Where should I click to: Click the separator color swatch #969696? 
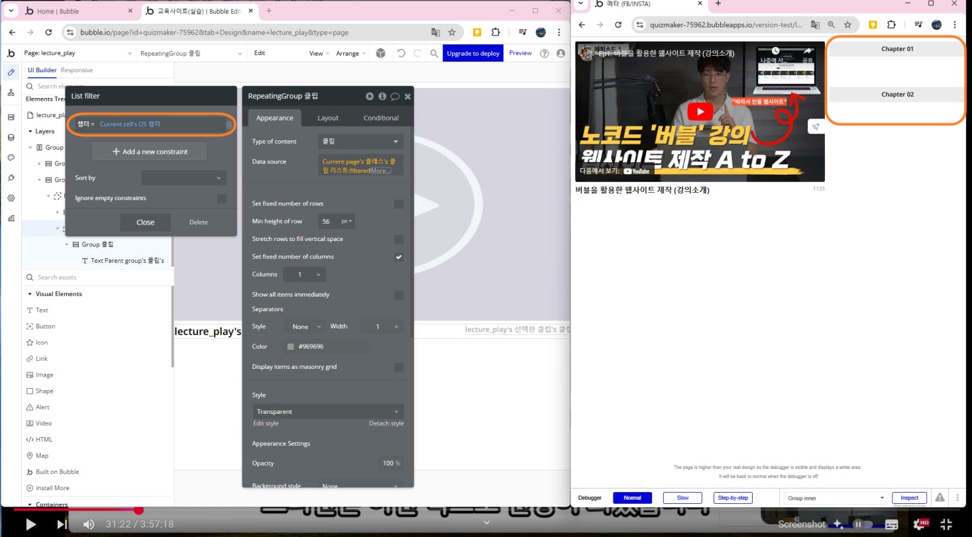pyautogui.click(x=290, y=346)
